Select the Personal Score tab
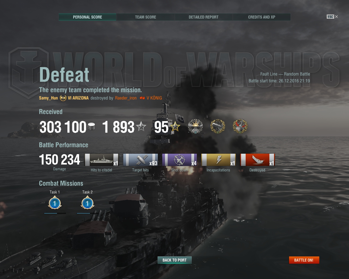349x279 pixels. (88, 17)
